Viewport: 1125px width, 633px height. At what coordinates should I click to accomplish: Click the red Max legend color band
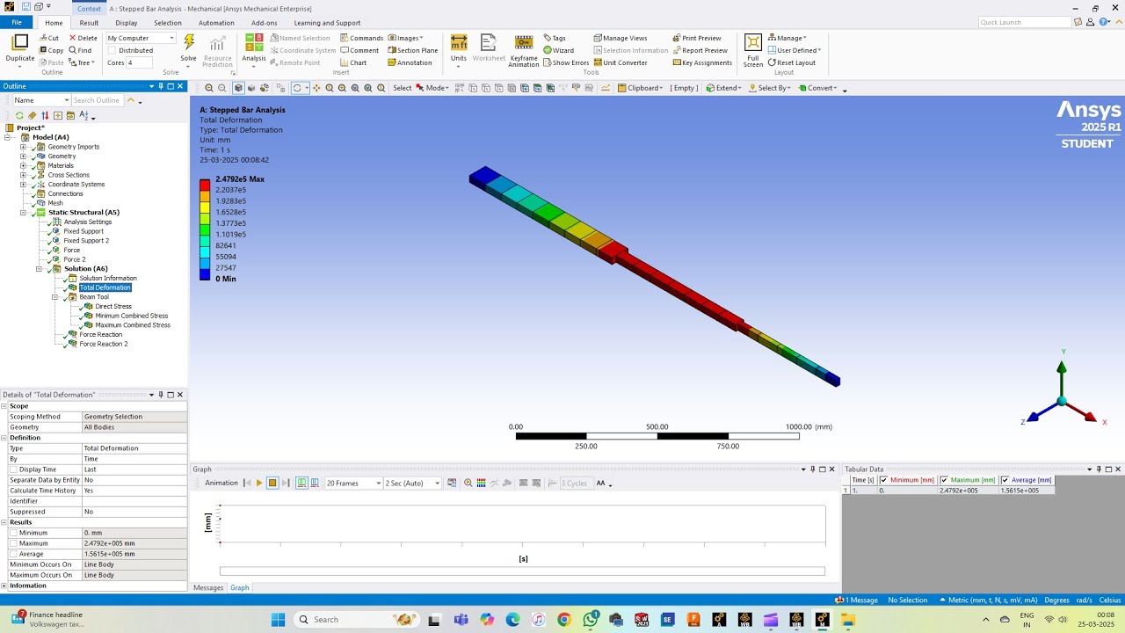[205, 185]
